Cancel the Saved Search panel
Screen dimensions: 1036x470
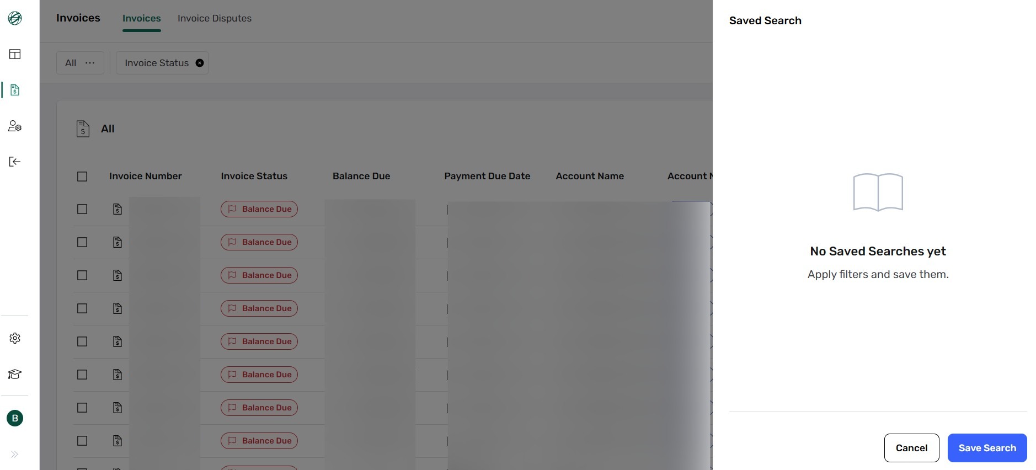pyautogui.click(x=911, y=448)
